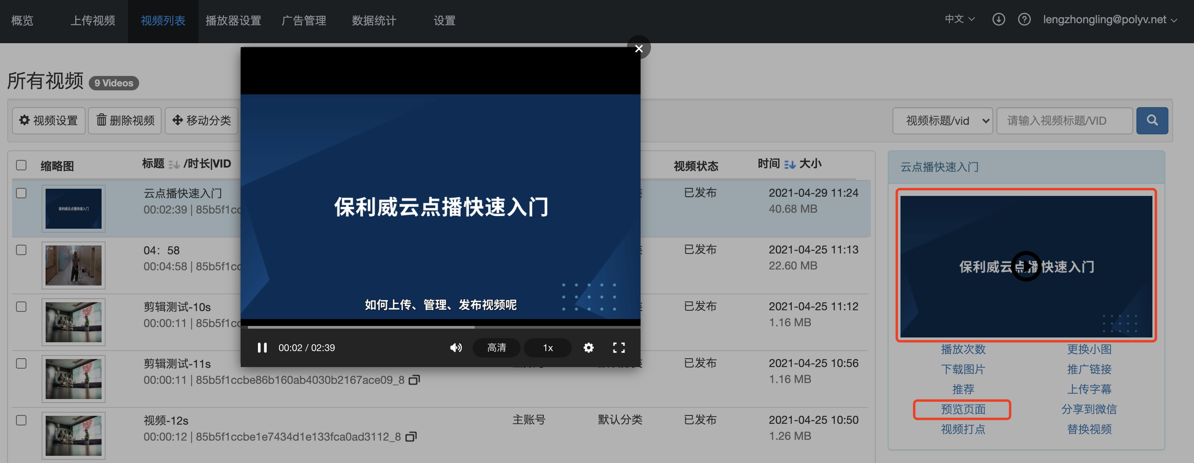1194x463 pixels.
Task: Check the 剪辑测试-10s row checkbox
Action: 21,307
